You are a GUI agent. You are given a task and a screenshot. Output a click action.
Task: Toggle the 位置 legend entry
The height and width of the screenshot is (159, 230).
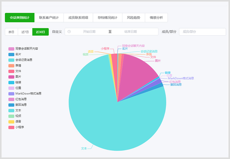pyautogui.click(x=15, y=88)
